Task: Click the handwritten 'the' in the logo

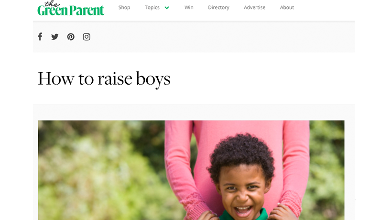Action: pyautogui.click(x=52, y=3)
